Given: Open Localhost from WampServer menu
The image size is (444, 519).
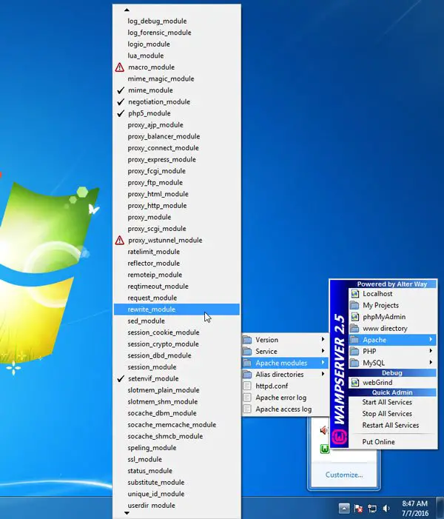Looking at the screenshot, I should 392,294.
